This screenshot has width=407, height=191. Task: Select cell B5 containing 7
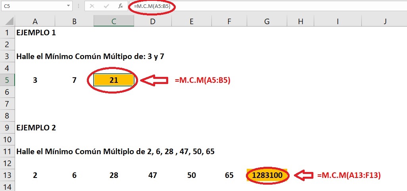click(74, 80)
